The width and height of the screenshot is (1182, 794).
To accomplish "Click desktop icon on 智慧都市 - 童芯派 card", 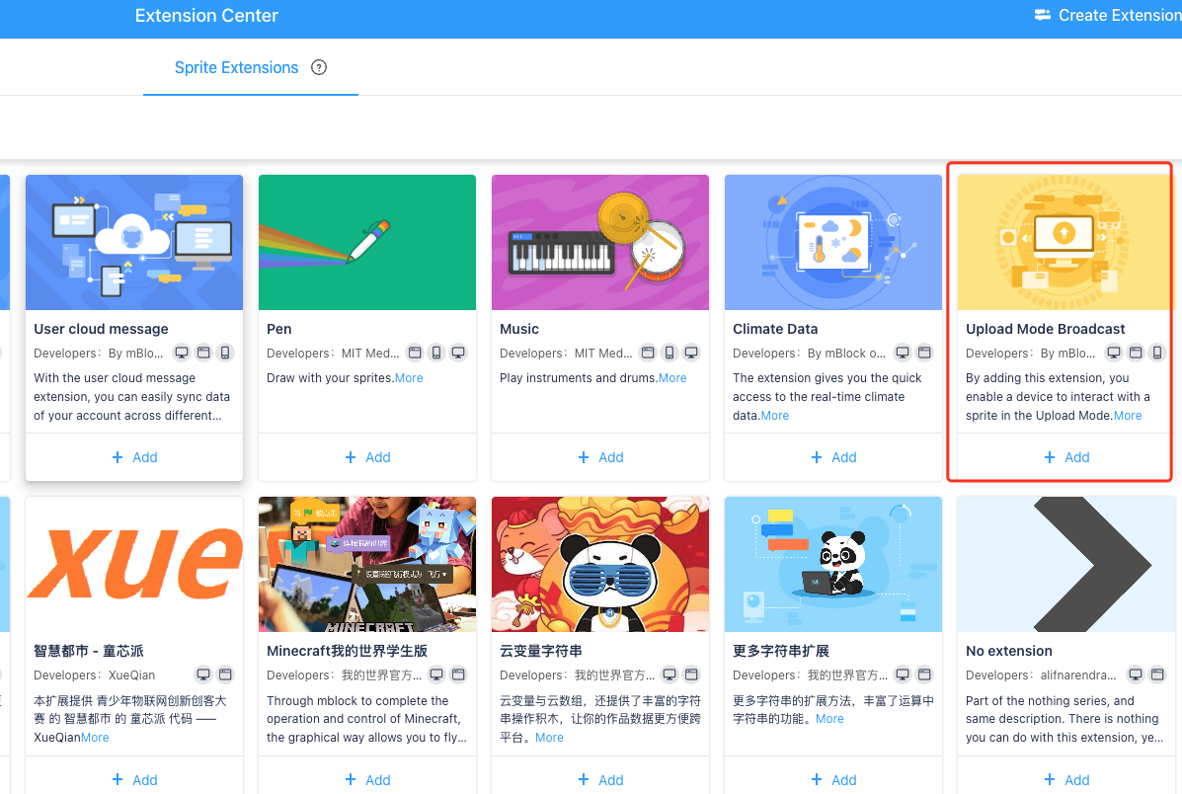I will (x=203, y=675).
